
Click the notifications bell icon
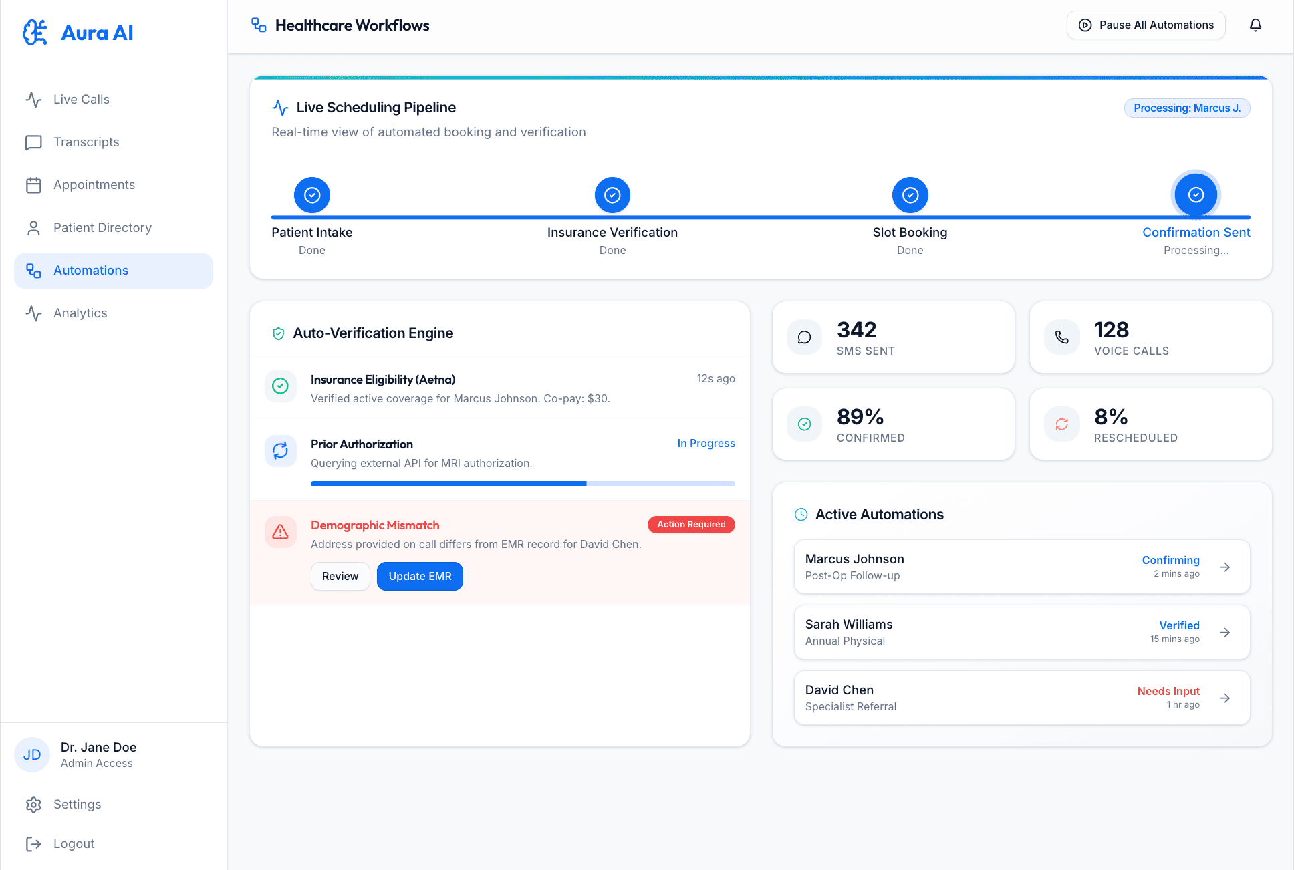pyautogui.click(x=1255, y=25)
